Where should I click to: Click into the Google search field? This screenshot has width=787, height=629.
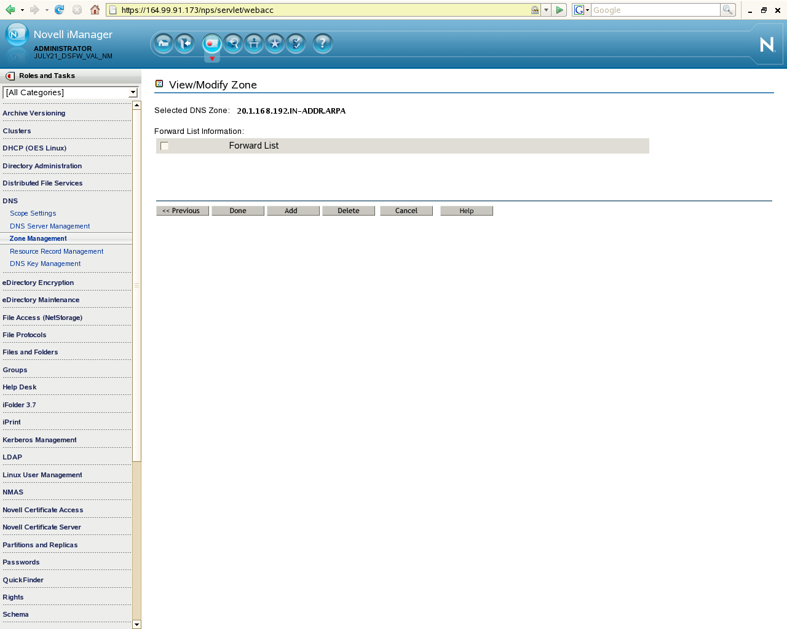click(655, 10)
